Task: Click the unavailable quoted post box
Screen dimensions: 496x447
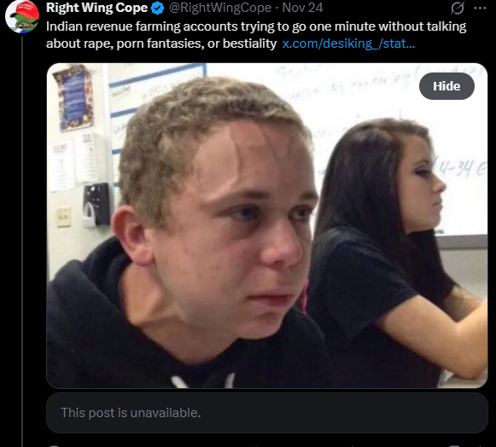Action: tap(267, 413)
